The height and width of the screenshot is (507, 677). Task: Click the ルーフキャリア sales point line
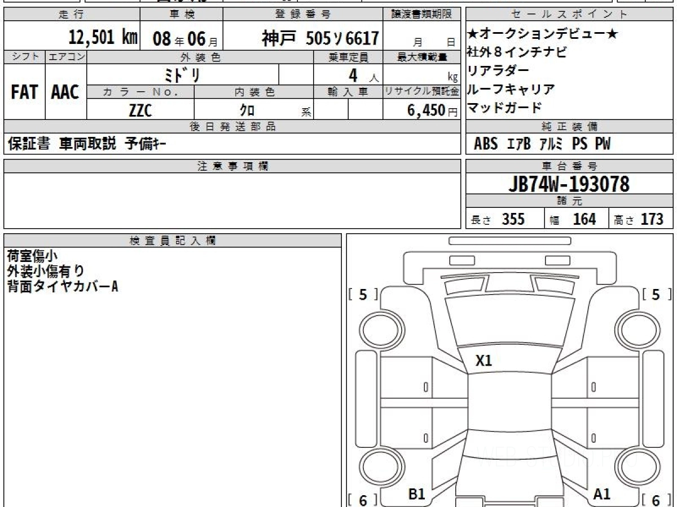(x=511, y=89)
